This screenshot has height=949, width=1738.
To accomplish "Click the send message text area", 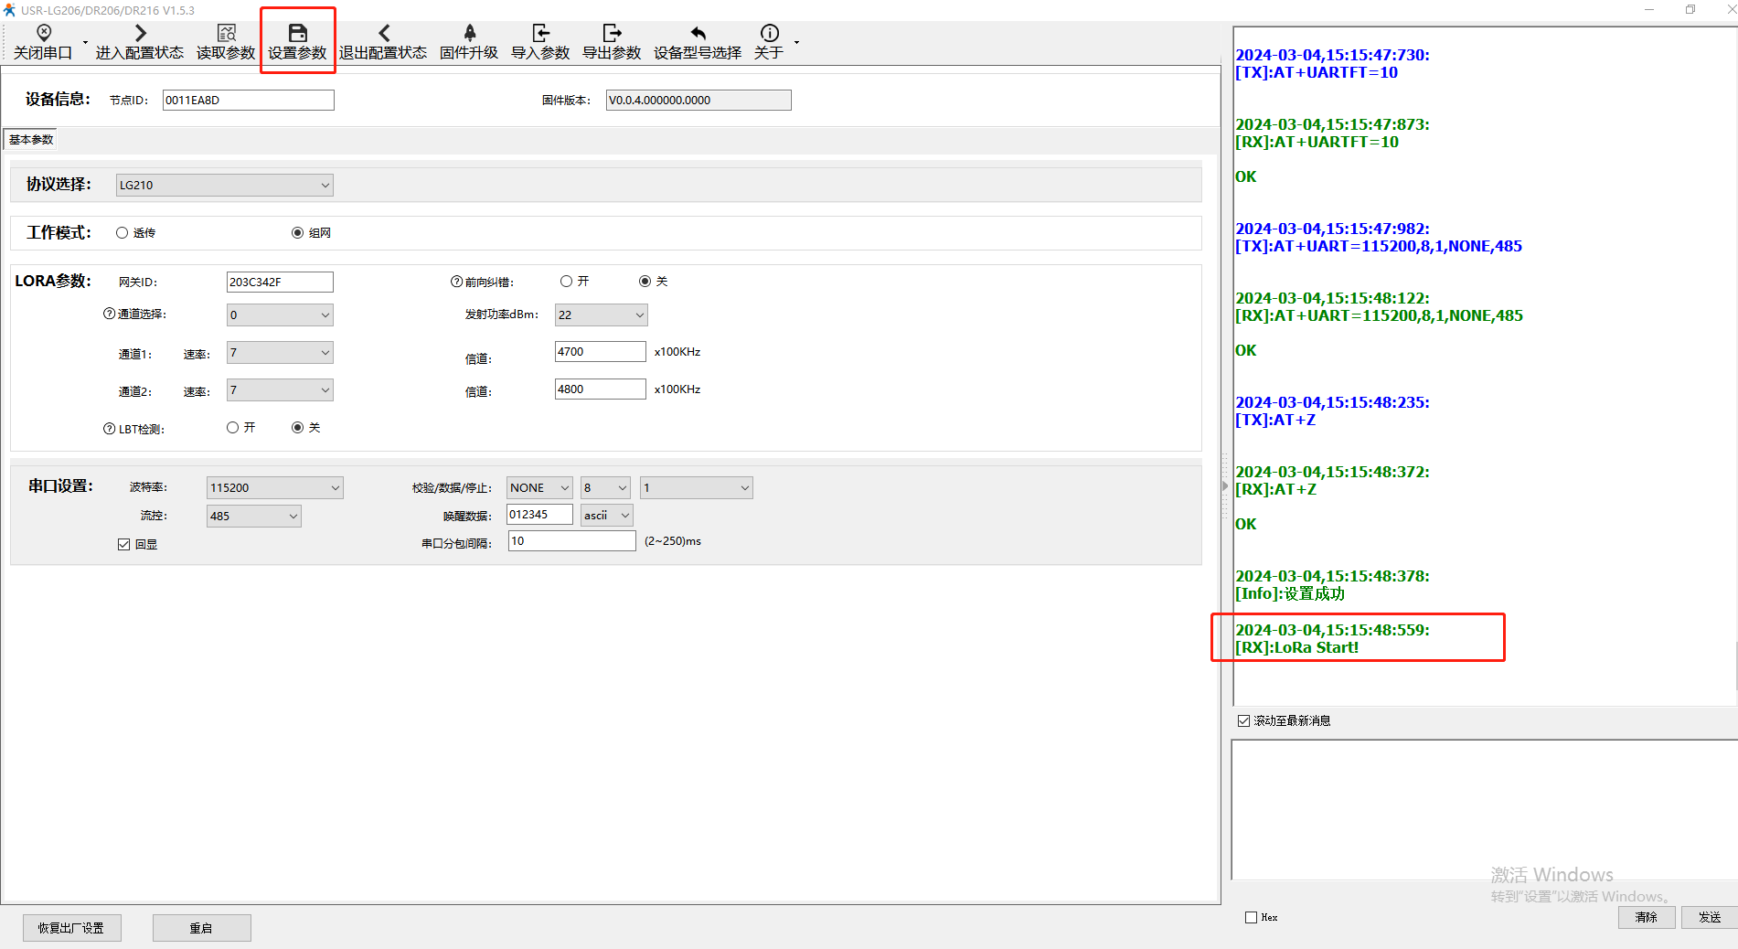I will click(x=1484, y=810).
